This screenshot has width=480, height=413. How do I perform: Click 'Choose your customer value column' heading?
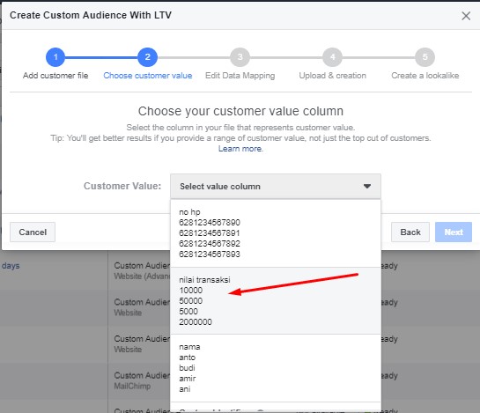pyautogui.click(x=240, y=111)
